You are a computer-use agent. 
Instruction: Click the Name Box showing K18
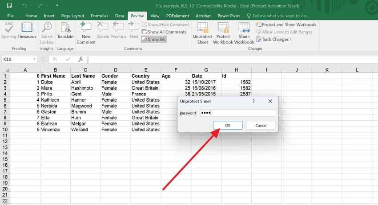coord(17,59)
